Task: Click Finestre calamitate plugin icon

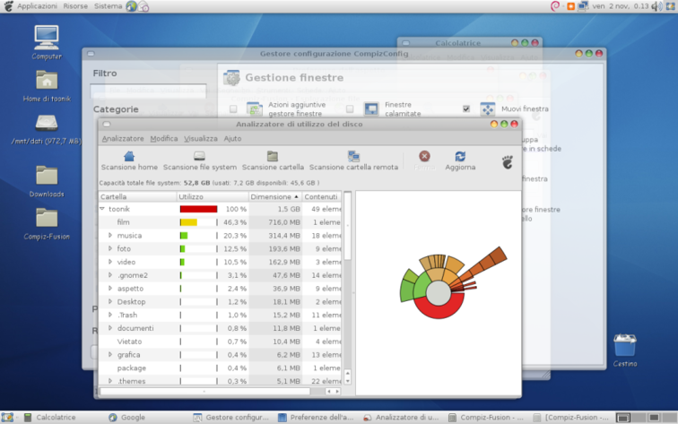Action: click(x=371, y=109)
